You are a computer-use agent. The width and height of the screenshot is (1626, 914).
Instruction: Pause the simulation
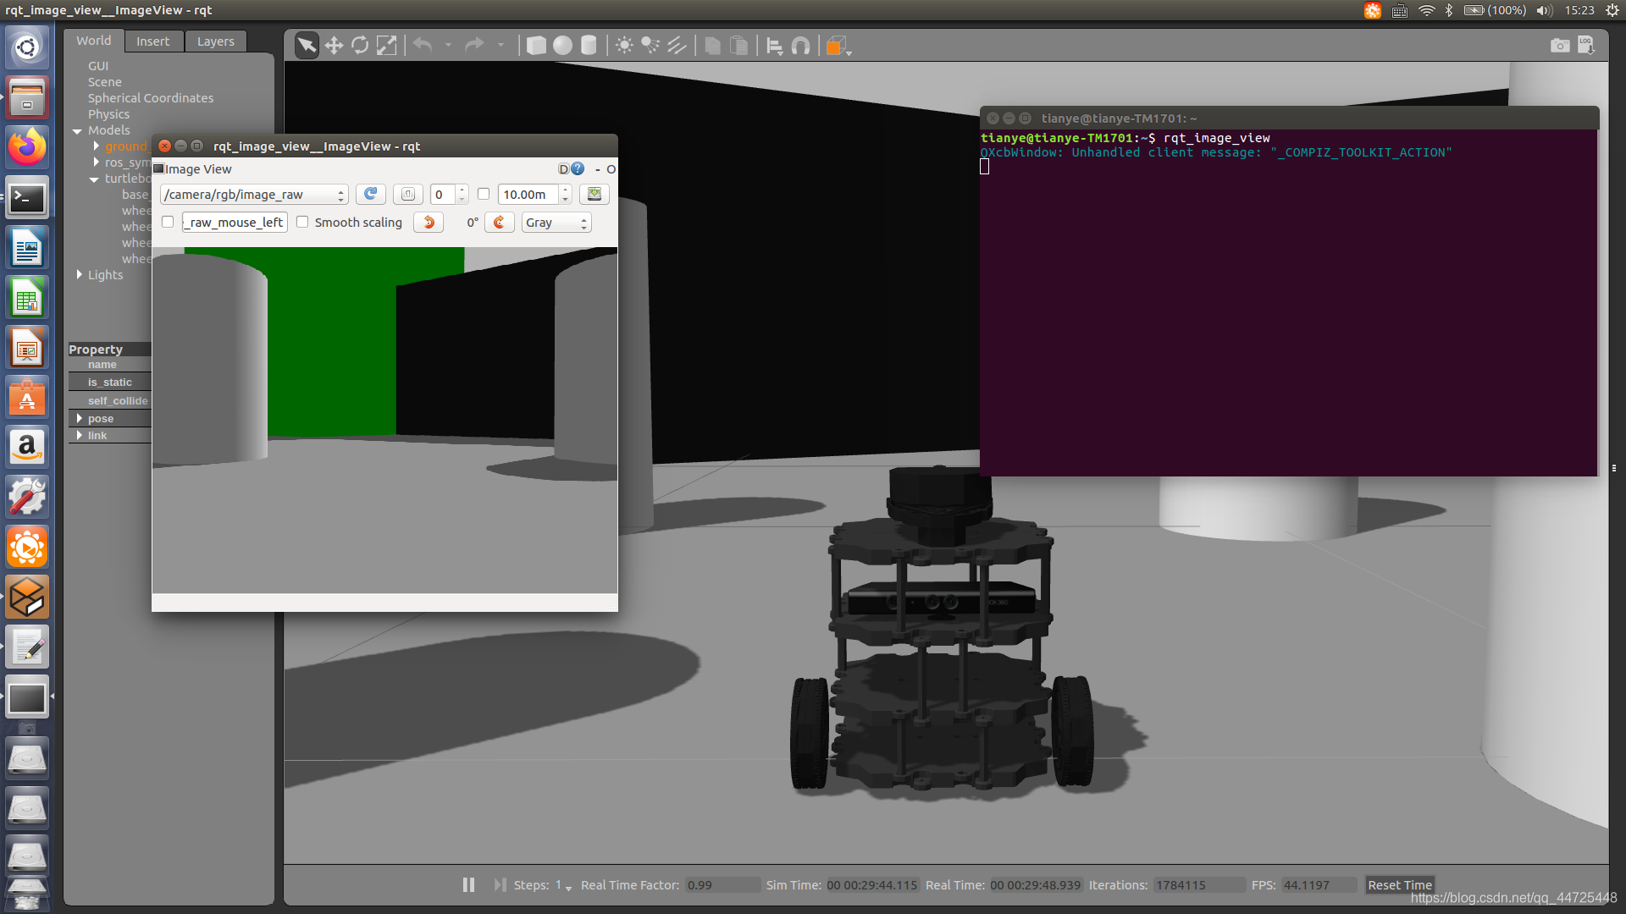point(468,885)
